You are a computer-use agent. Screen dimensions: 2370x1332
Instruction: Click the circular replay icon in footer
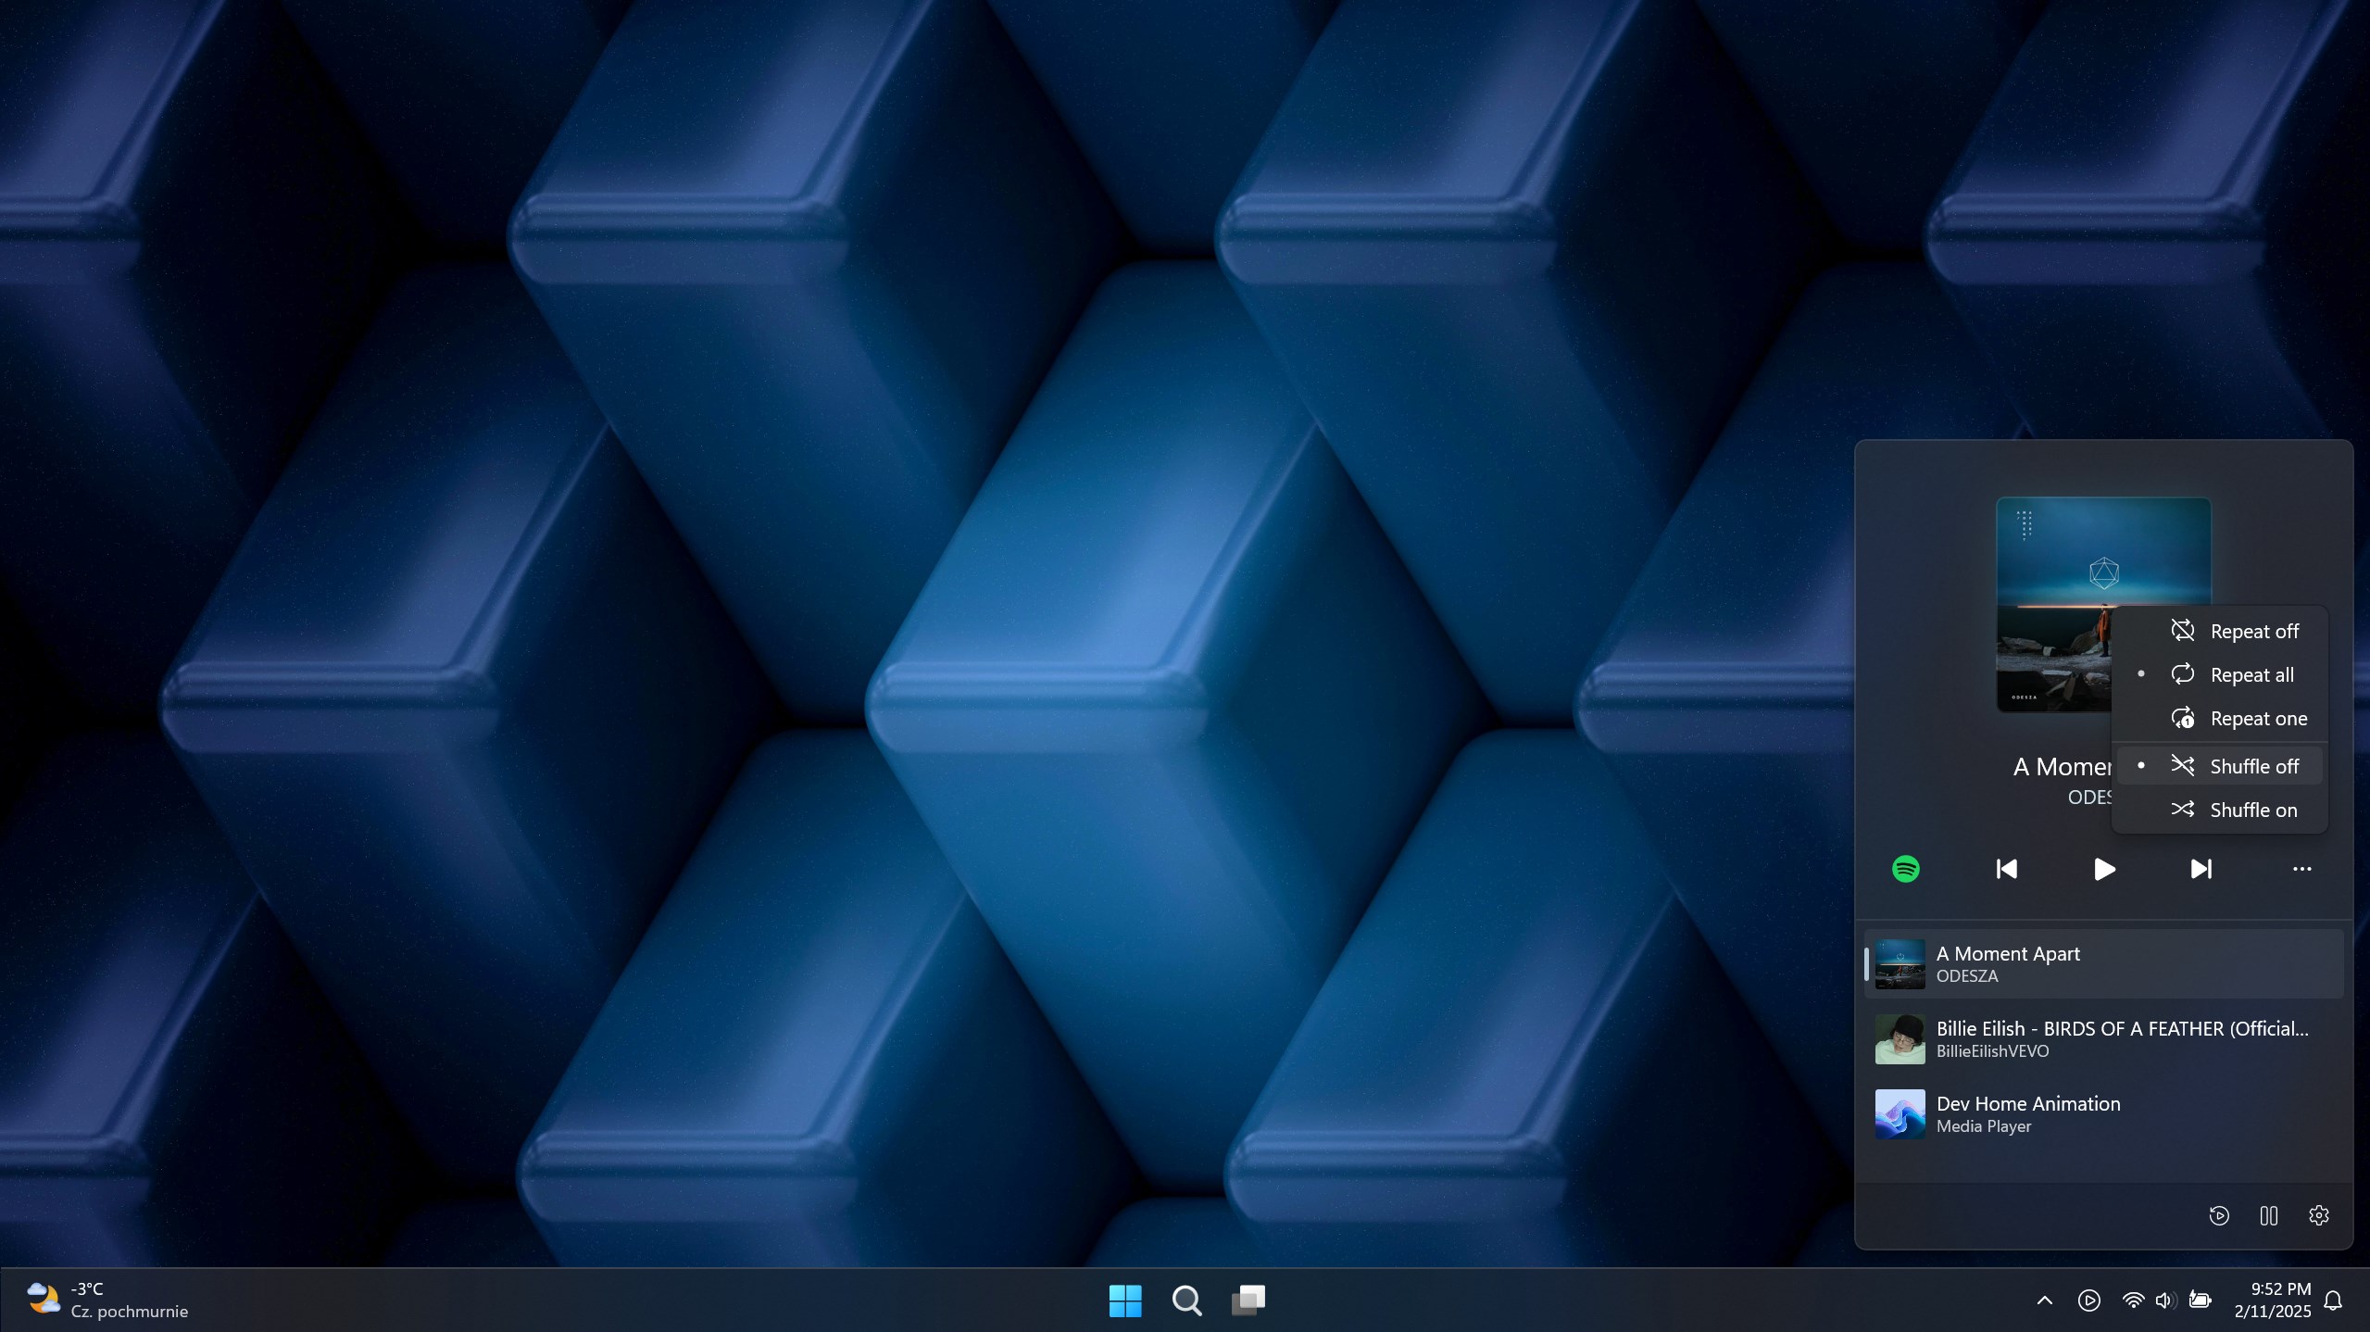(x=2218, y=1215)
